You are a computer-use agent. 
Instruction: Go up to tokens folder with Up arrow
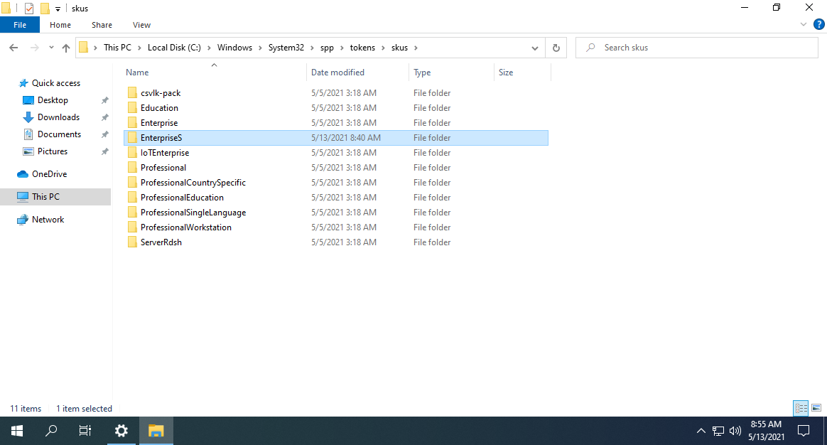[66, 48]
